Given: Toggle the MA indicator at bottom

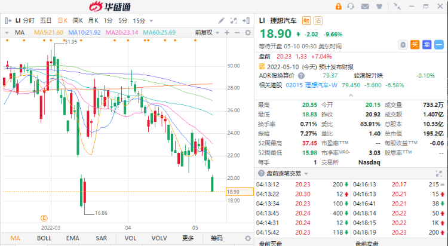Looking at the screenshot, I should (15, 238).
